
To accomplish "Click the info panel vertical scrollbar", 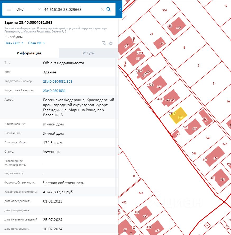I will click(x=116, y=127).
